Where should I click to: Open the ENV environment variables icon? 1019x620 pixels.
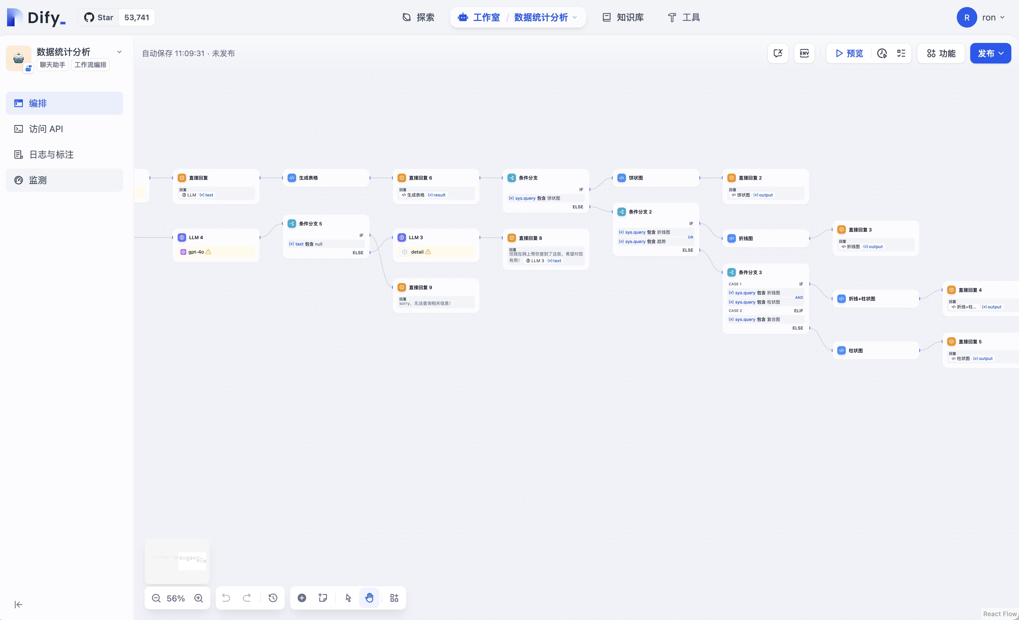click(804, 53)
